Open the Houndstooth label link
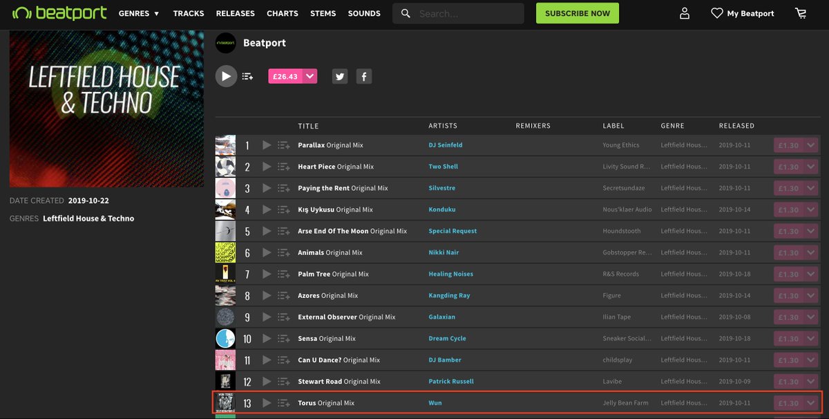The height and width of the screenshot is (419, 829). (622, 231)
